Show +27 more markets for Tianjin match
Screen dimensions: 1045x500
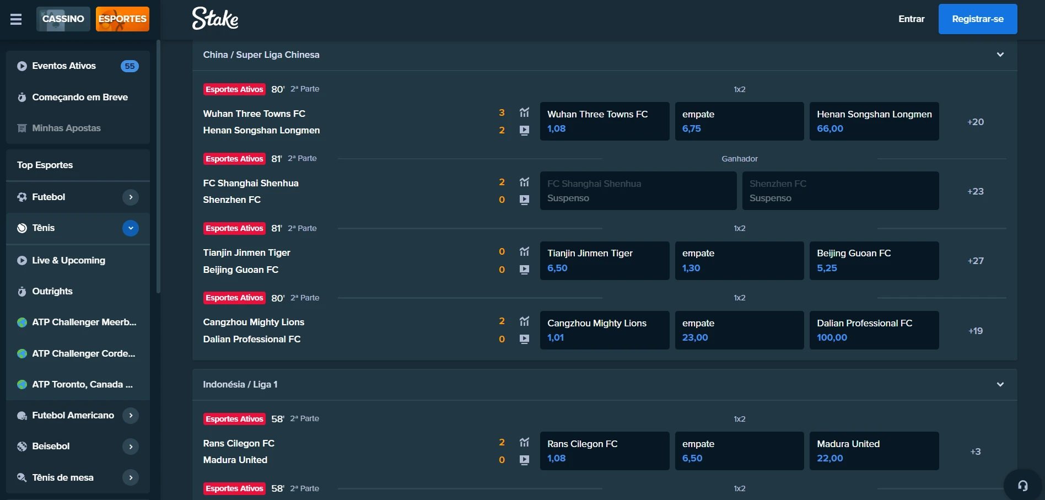[975, 261]
